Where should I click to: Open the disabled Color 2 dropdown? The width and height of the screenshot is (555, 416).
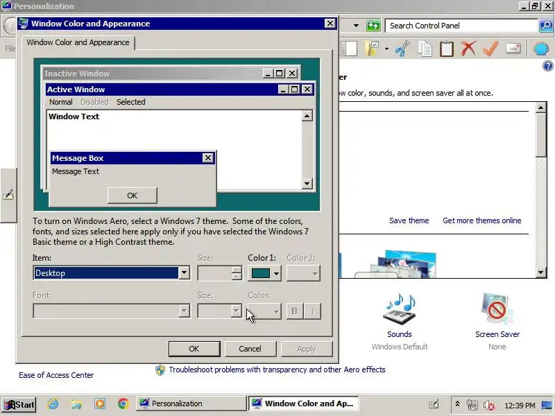303,273
